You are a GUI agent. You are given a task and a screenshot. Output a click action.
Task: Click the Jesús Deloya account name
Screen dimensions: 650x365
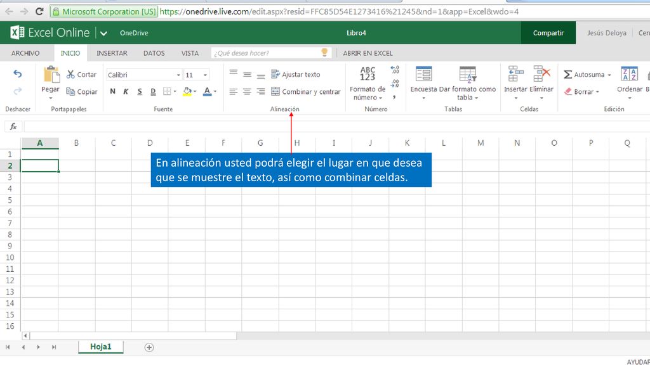coord(606,33)
